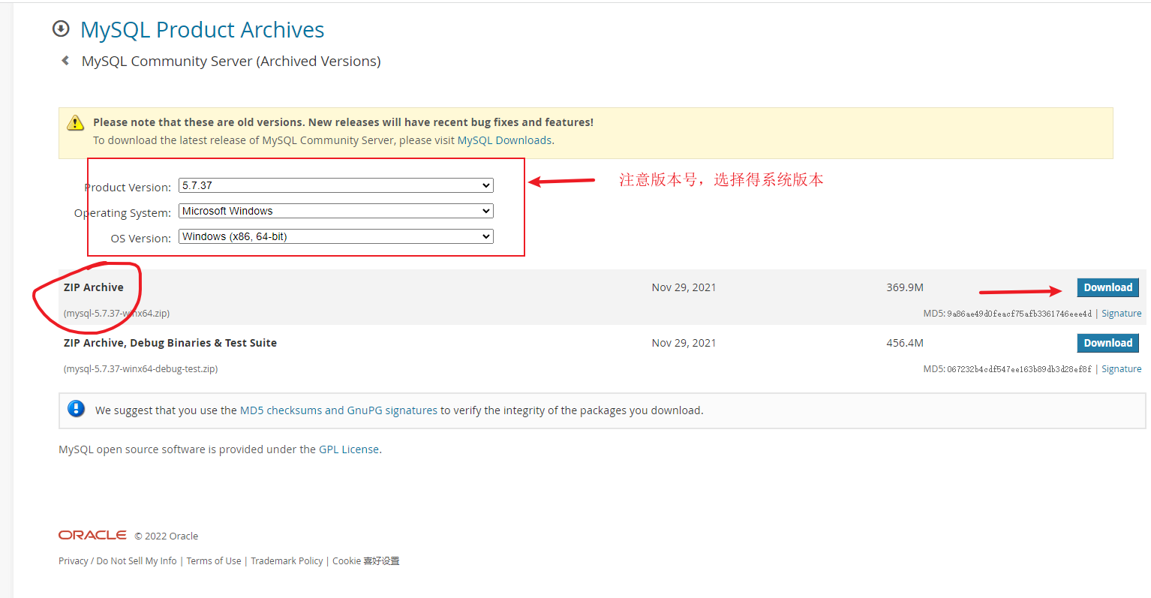Click the filename (mysql-5.7.37-winx64-debug-test.zip)
The height and width of the screenshot is (598, 1151).
[x=141, y=369]
